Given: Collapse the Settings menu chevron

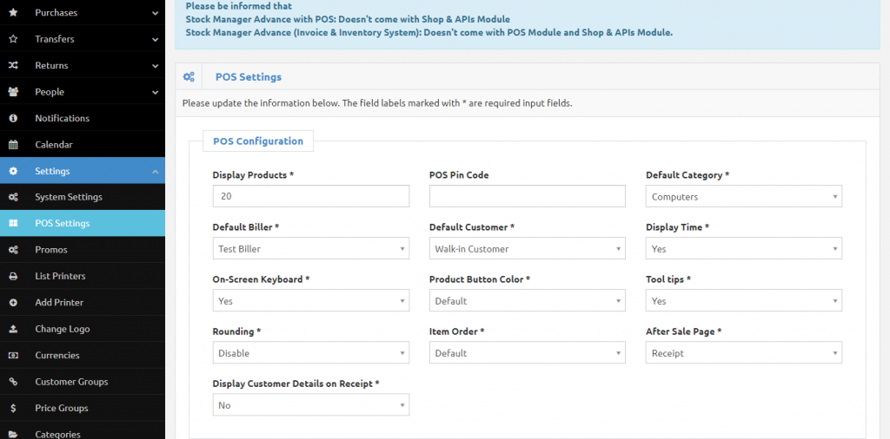Looking at the screenshot, I should pyautogui.click(x=155, y=171).
